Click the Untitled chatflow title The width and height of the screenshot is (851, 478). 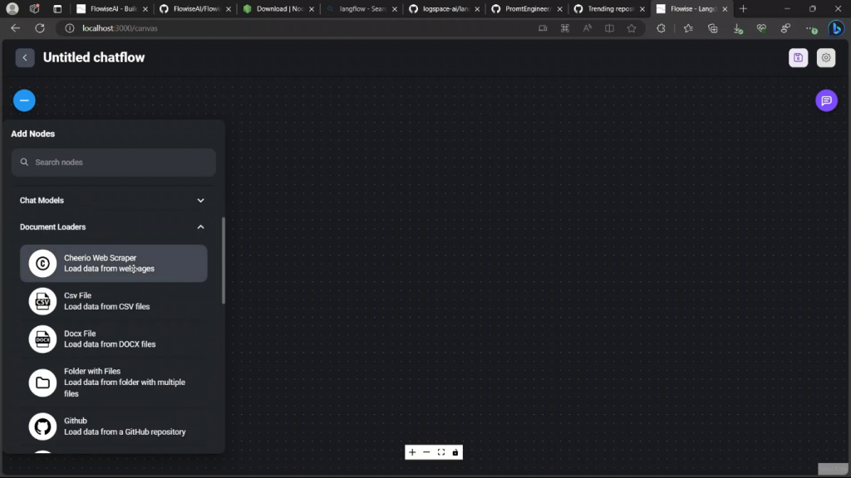coord(94,57)
